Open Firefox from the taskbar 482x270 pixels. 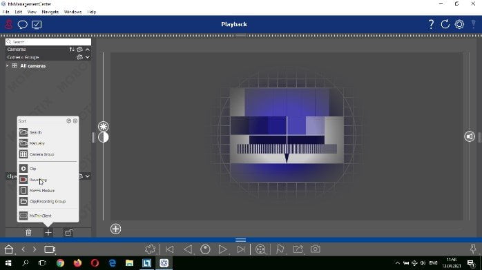77,263
